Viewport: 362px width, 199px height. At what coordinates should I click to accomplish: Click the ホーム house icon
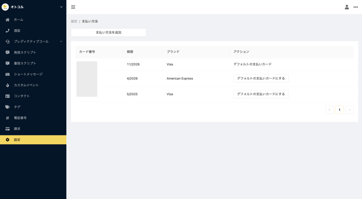7,20
